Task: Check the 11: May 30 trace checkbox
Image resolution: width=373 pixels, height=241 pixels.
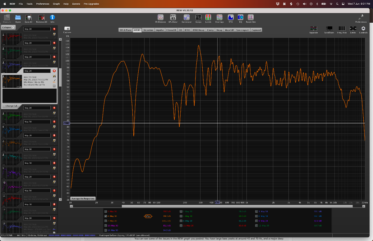Action: 182,225
